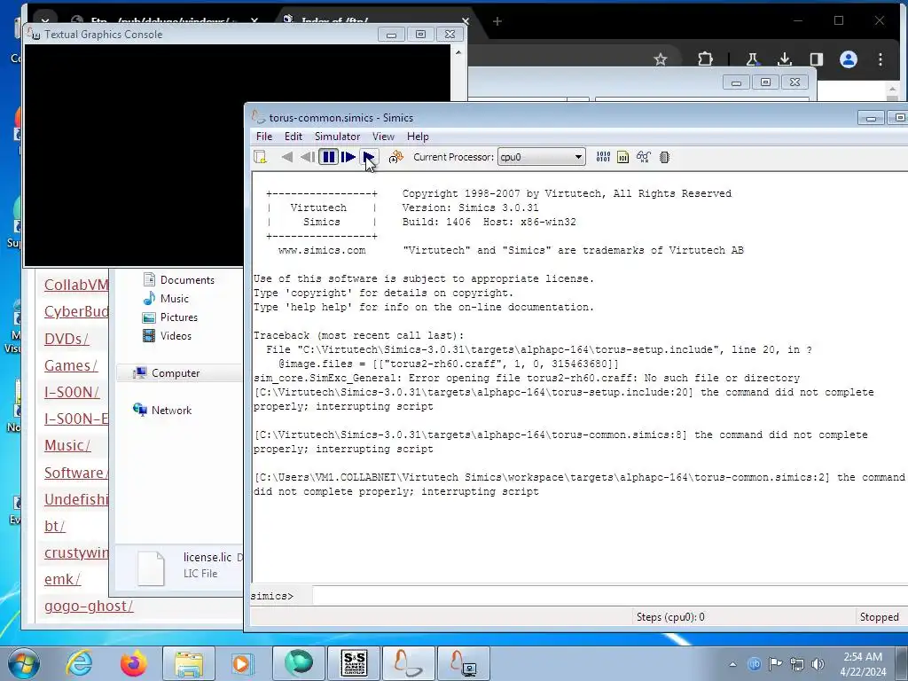
Task: Open the bt/ link
Action: click(x=54, y=526)
